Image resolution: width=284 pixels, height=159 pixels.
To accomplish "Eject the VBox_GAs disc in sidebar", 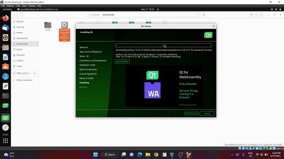I will 35,73.
